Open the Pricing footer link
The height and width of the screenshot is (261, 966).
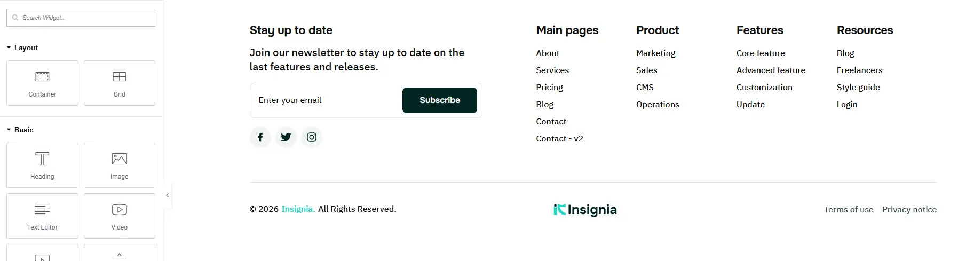click(549, 87)
